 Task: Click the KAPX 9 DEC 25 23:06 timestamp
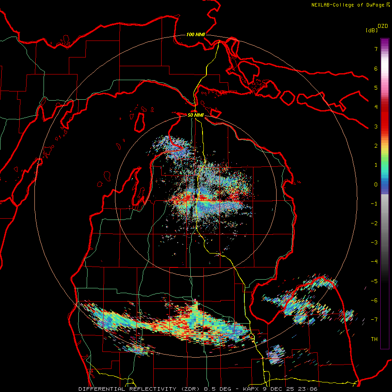click(x=279, y=389)
